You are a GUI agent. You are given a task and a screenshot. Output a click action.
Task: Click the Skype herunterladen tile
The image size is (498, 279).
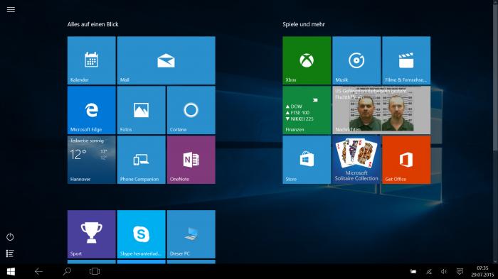click(x=142, y=234)
